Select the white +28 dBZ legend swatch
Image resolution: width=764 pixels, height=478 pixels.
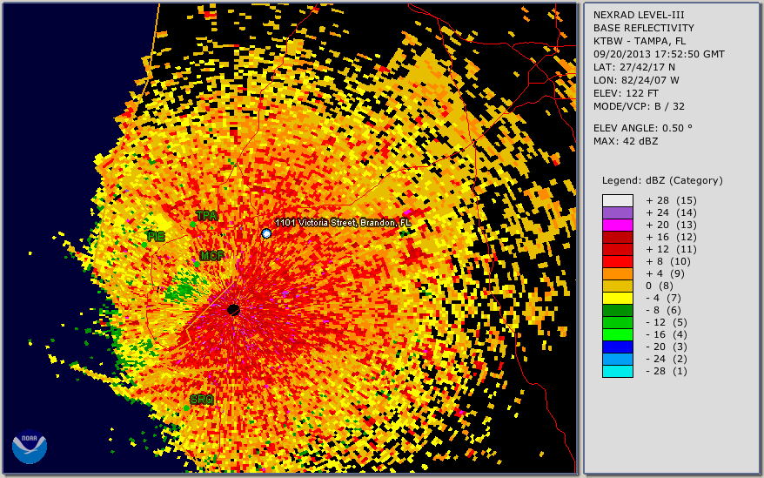pyautogui.click(x=618, y=200)
